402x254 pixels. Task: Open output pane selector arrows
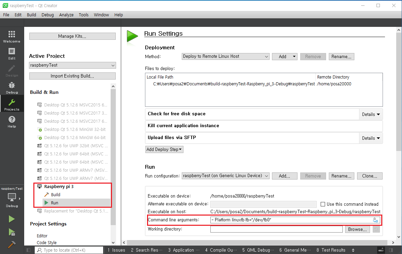(x=353, y=250)
